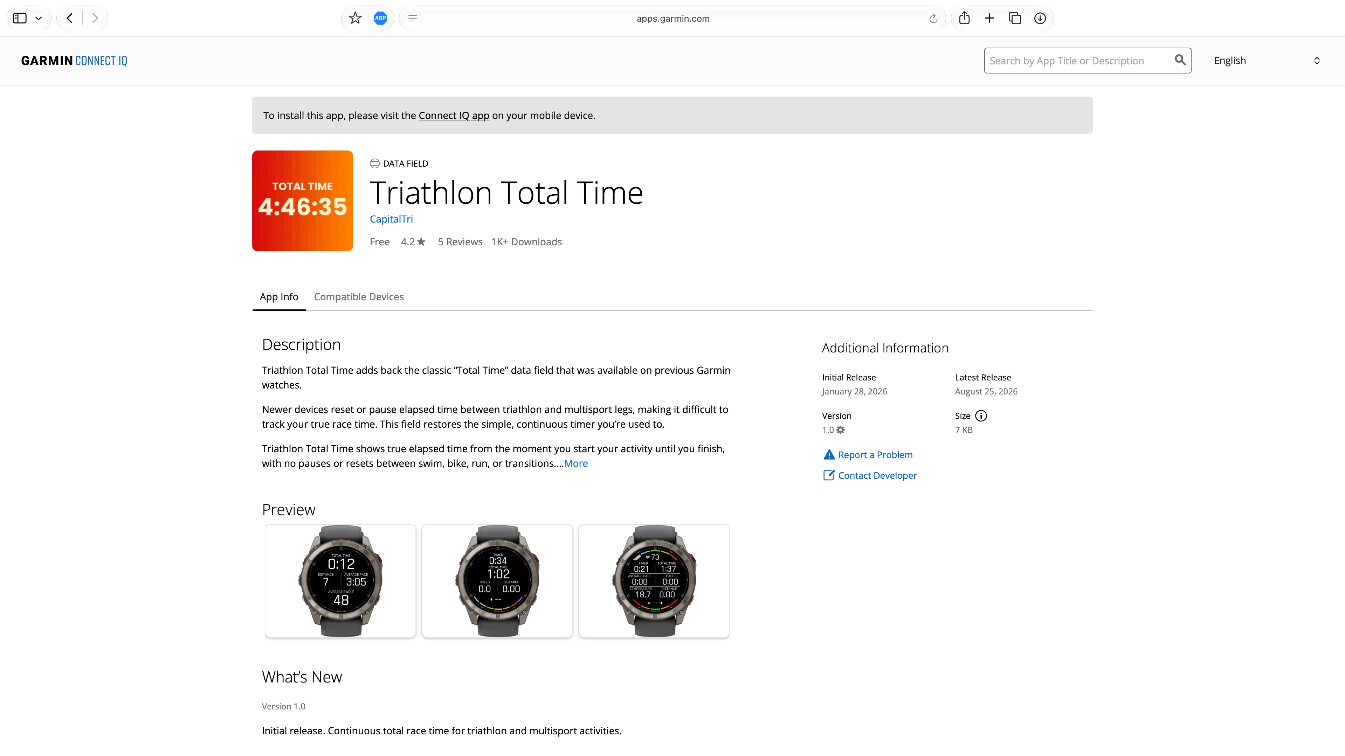The image size is (1345, 756).
Task: Open the first preview watch image
Action: (x=340, y=581)
